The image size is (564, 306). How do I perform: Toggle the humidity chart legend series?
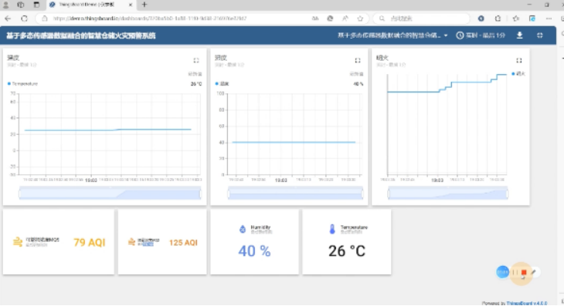coord(222,83)
